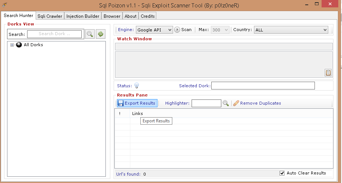This screenshot has width=342, height=183.
Task: Click the Links column header
Action: click(x=137, y=113)
